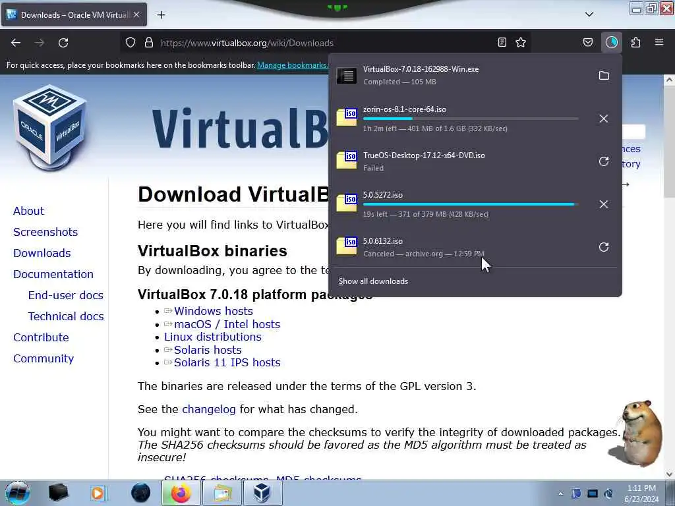The width and height of the screenshot is (675, 506).
Task: Open the Linux distributions link
Action: point(213,337)
